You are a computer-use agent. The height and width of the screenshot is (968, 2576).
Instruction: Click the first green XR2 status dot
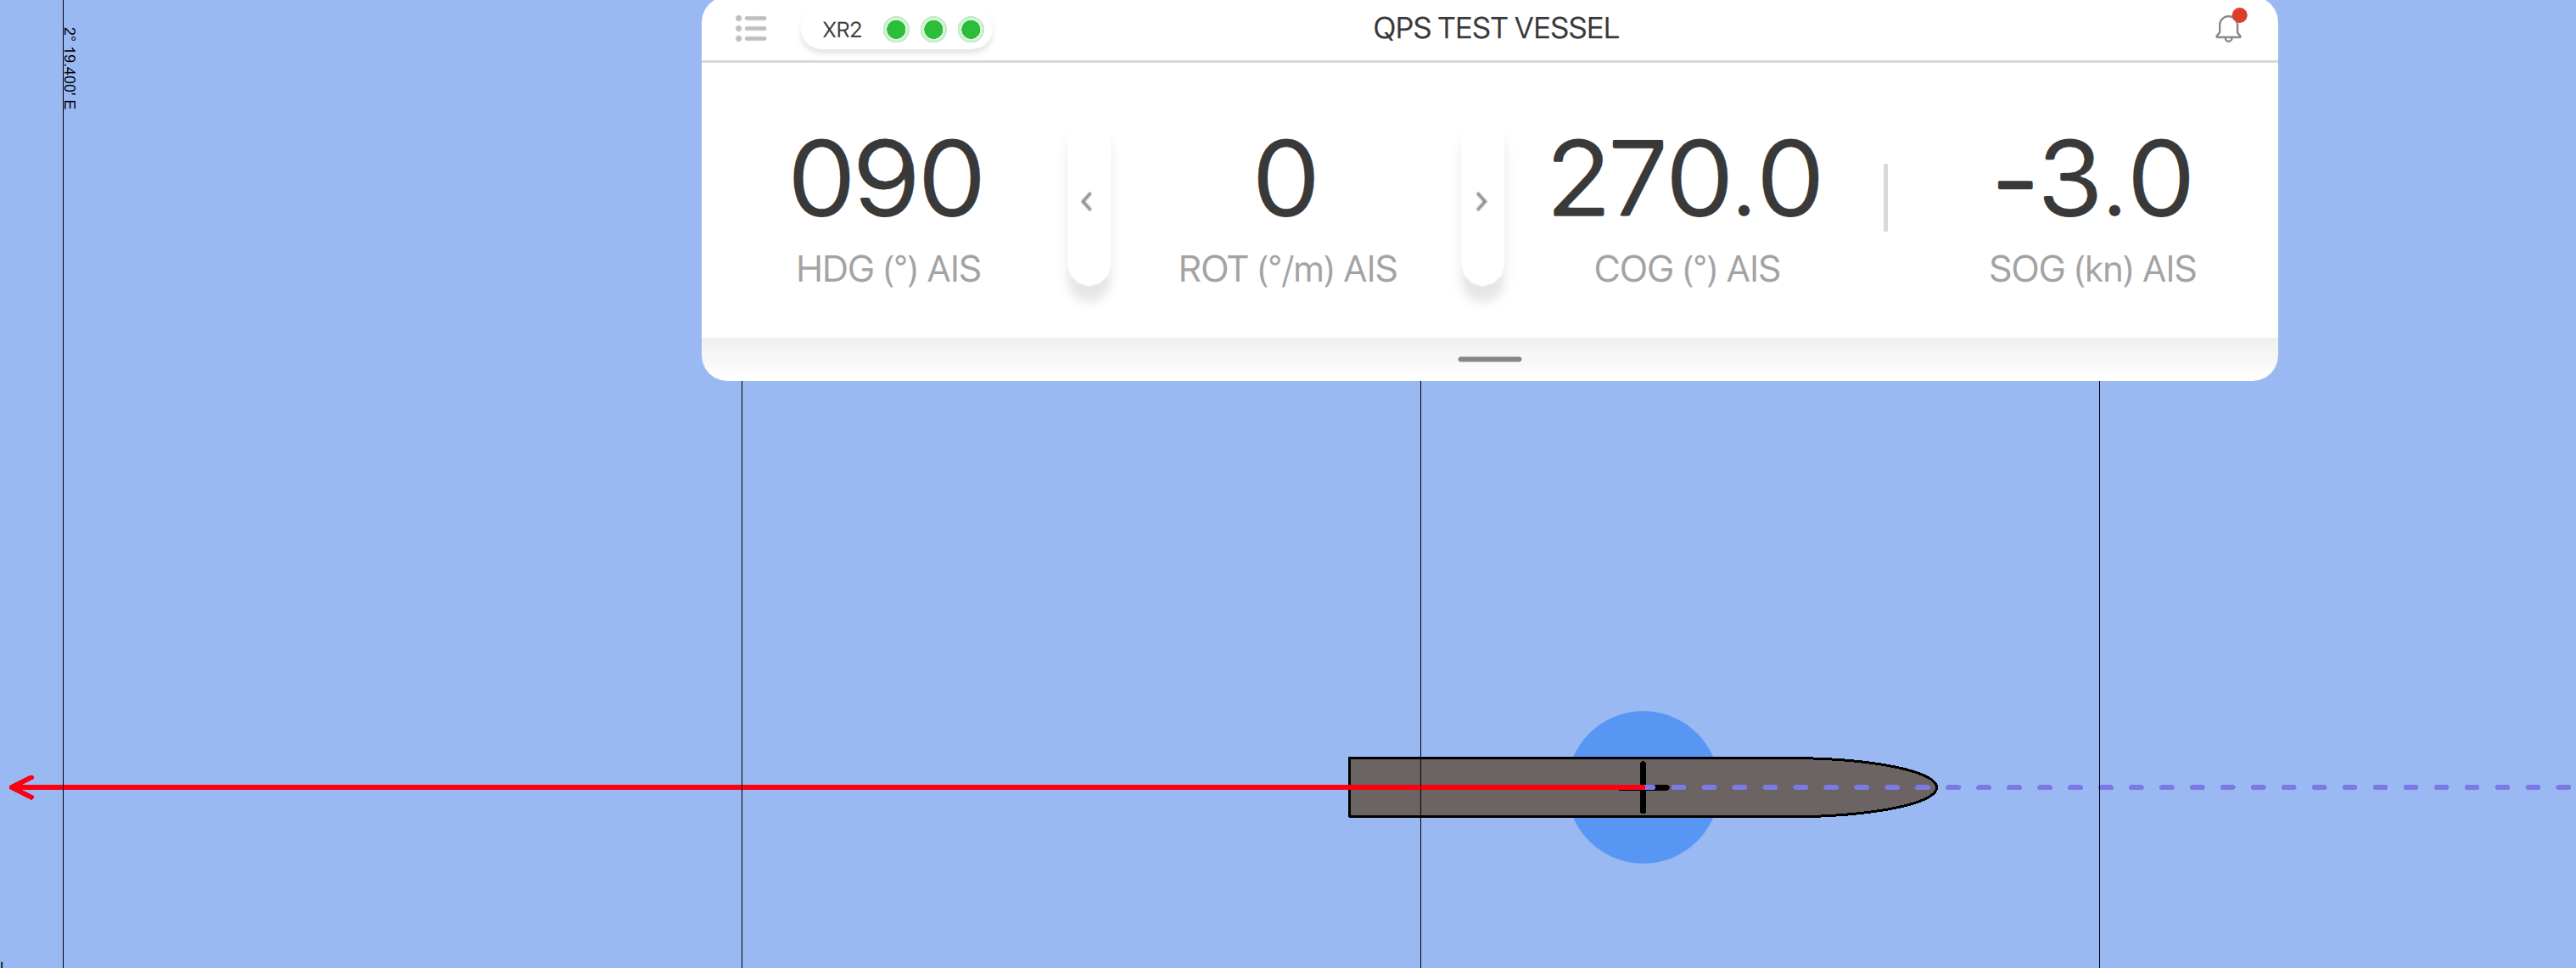coord(896,30)
